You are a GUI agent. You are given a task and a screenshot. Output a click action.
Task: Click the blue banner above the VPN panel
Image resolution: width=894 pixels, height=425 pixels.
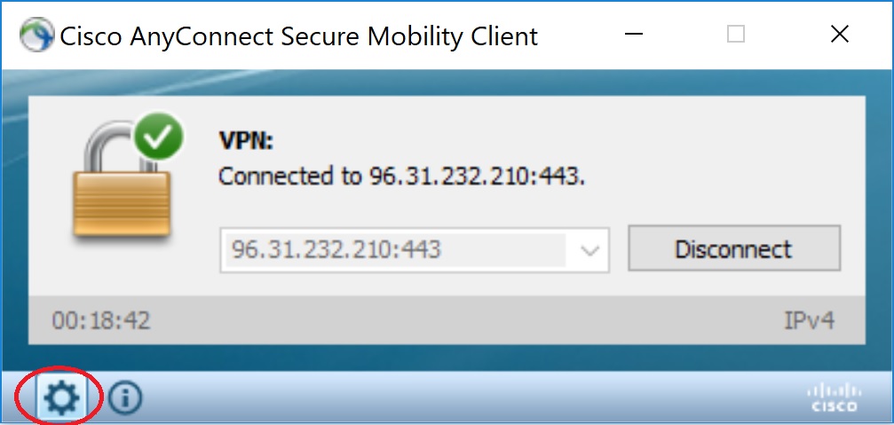[x=447, y=83]
